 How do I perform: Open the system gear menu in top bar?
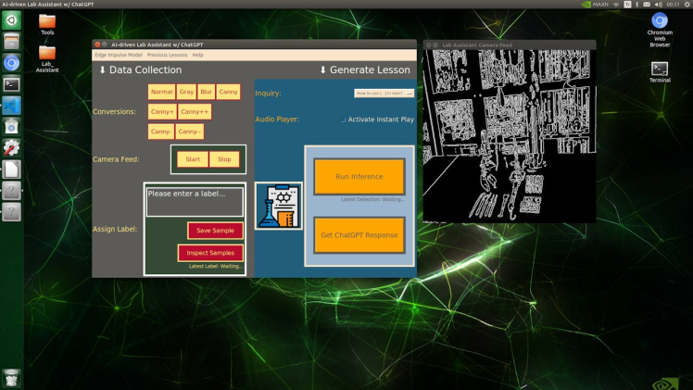687,5
